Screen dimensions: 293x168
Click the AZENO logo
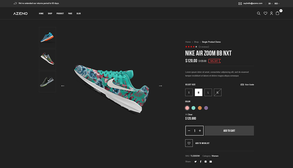(20, 14)
